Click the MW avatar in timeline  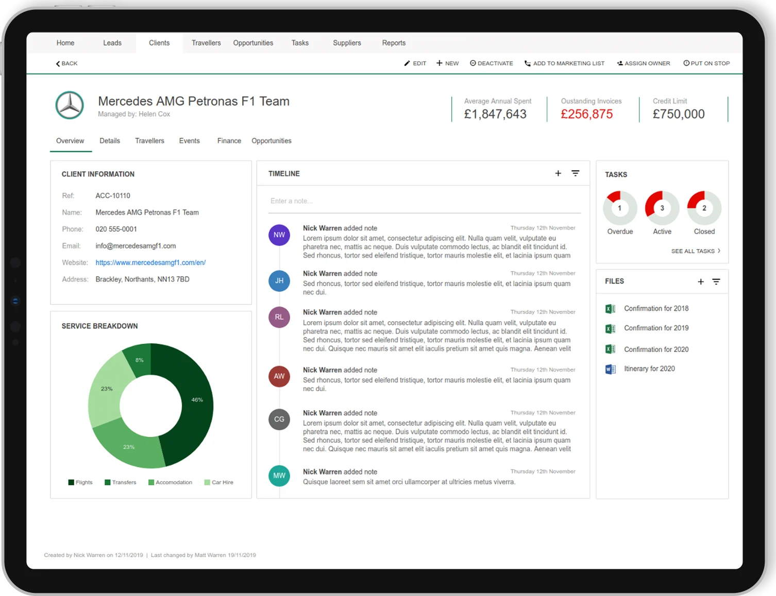[x=279, y=476]
